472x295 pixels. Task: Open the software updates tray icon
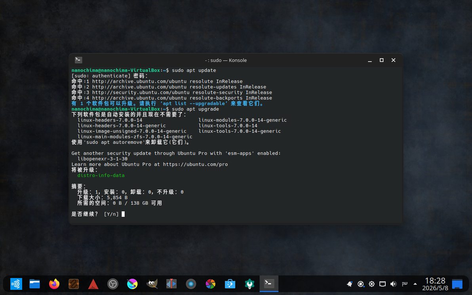pos(361,284)
